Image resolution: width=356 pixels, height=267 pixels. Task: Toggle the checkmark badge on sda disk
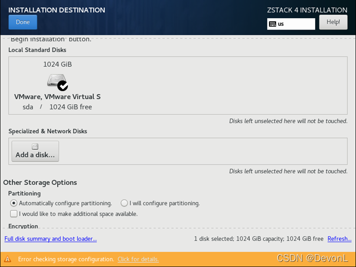tap(62, 86)
